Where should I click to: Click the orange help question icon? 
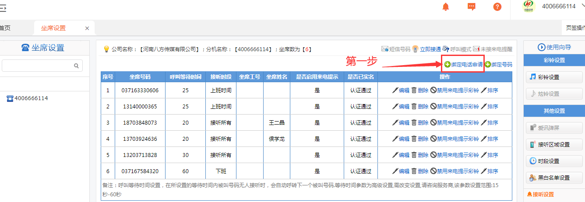point(497,7)
